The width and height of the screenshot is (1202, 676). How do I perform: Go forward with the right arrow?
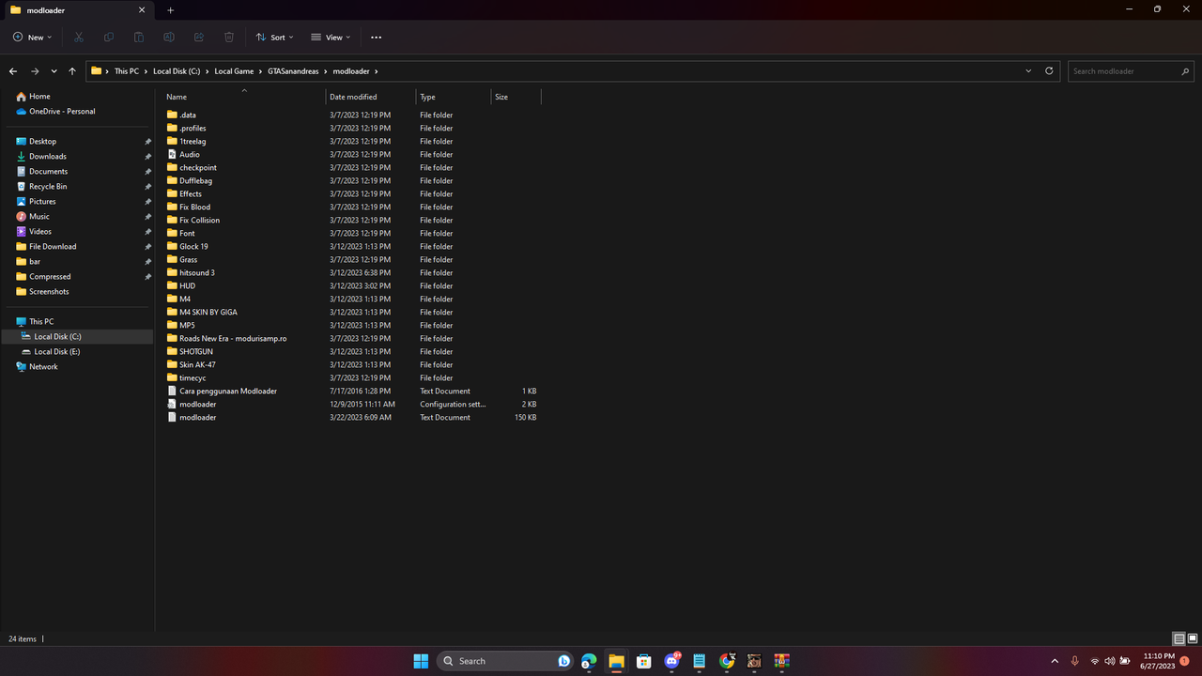click(x=35, y=71)
